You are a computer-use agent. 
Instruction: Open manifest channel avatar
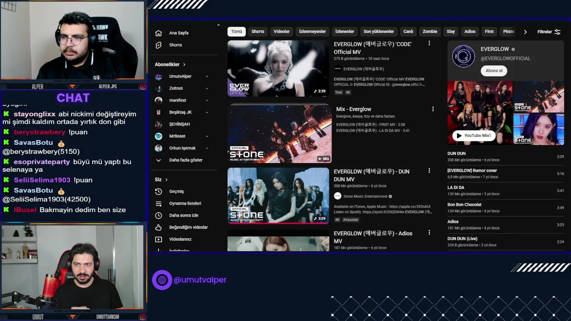coord(158,100)
